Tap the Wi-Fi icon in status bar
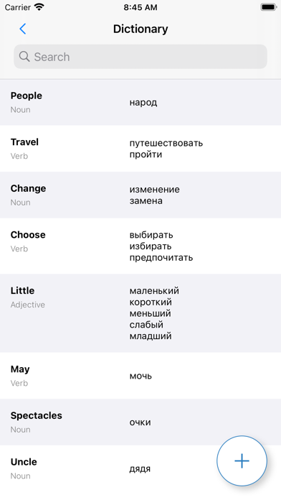Viewport: 281px width, 500px height. click(x=39, y=7)
